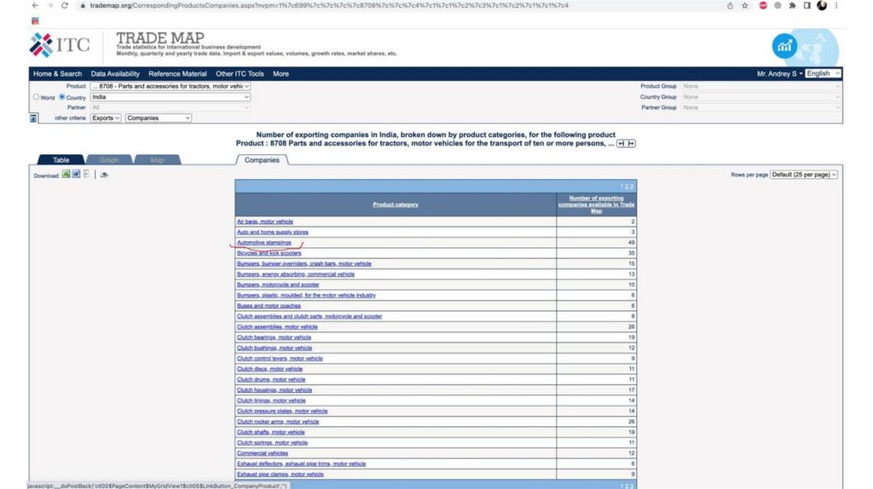873x489 pixels.
Task: Open the Data Availability menu
Action: pyautogui.click(x=115, y=74)
